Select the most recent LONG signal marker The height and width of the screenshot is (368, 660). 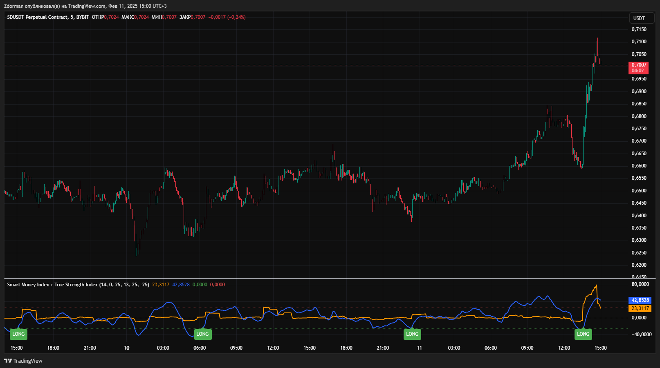(583, 334)
